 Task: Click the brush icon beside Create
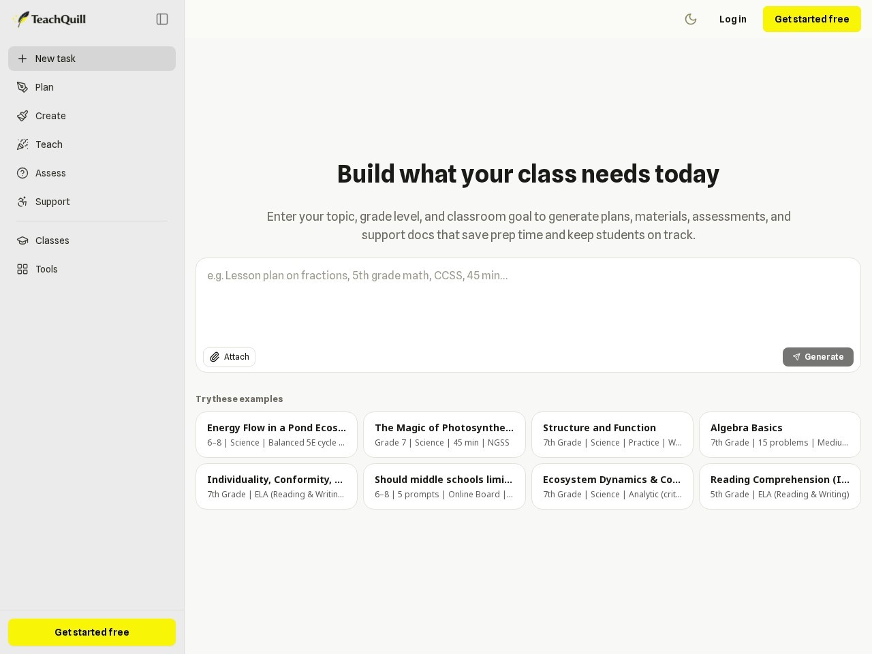pos(22,116)
